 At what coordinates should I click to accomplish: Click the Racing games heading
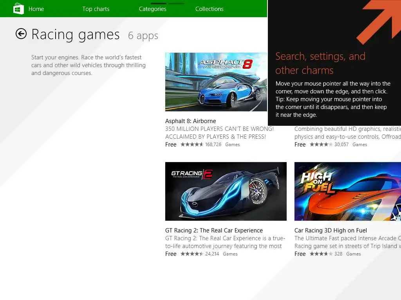[x=76, y=35]
